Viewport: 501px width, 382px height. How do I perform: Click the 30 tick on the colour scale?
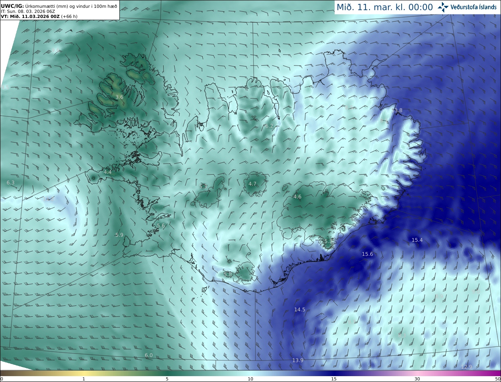[417, 379]
